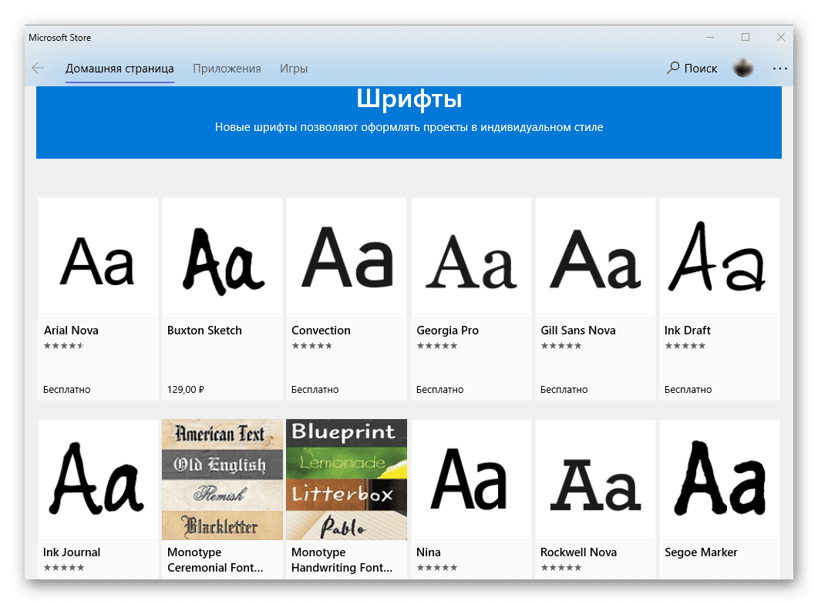Maximize the Microsoft Store window
The image size is (818, 604).
[746, 37]
